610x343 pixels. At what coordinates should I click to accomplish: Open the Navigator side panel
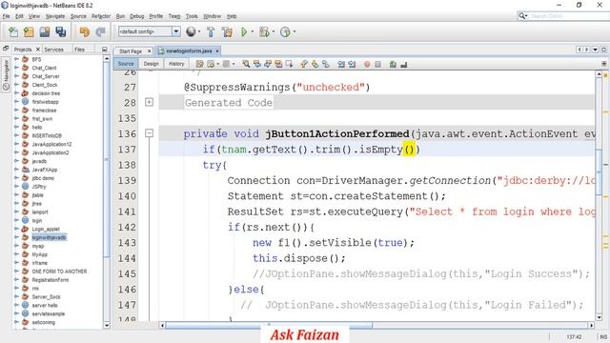6,74
